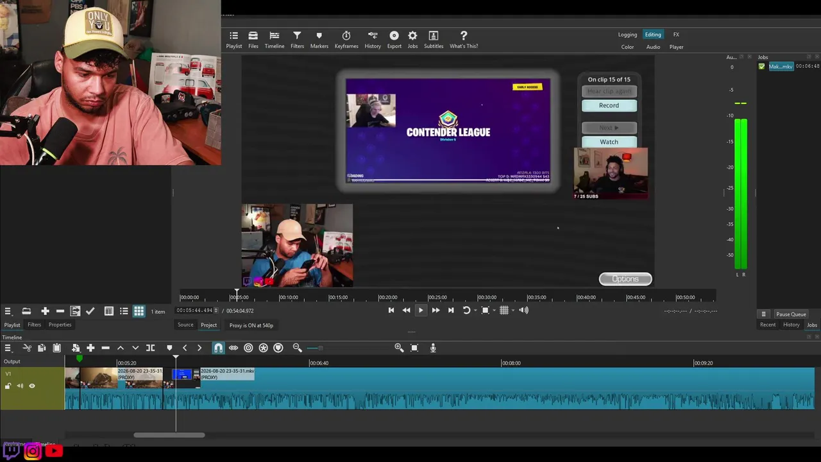Hide the V1 track video
The width and height of the screenshot is (821, 462).
32,386
